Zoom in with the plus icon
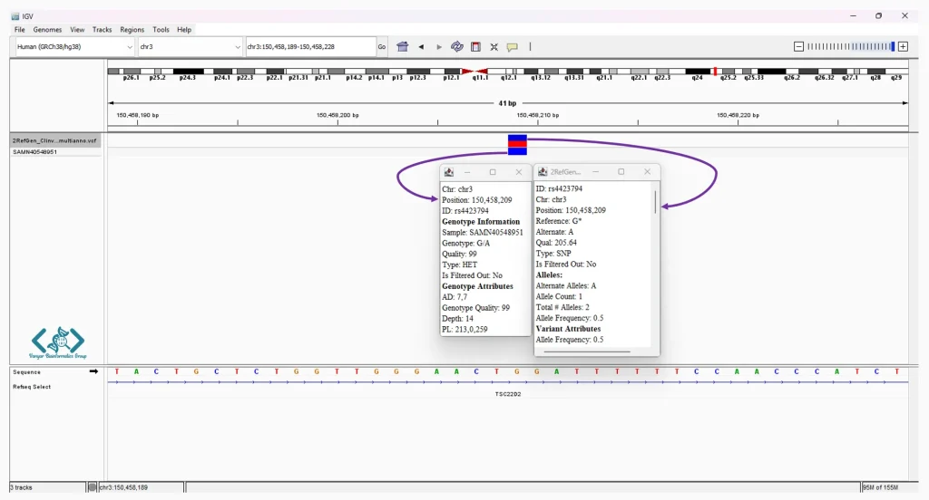 pos(903,46)
